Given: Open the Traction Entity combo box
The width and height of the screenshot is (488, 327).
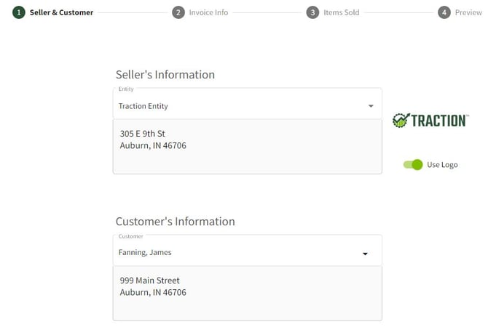Looking at the screenshot, I should [x=240, y=106].
